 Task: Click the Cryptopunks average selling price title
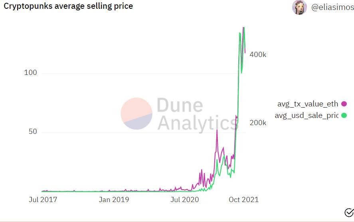[x=68, y=6]
